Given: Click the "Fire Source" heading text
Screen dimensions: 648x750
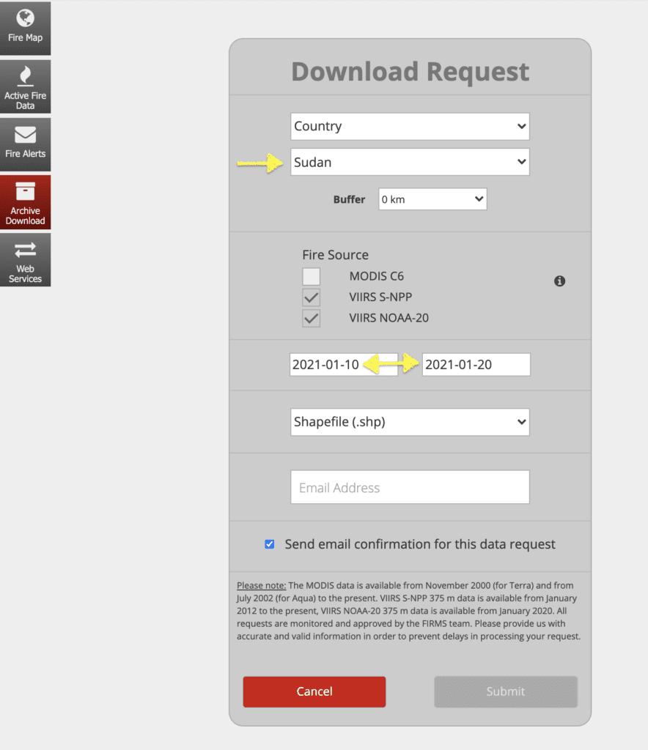Looking at the screenshot, I should click(x=336, y=255).
